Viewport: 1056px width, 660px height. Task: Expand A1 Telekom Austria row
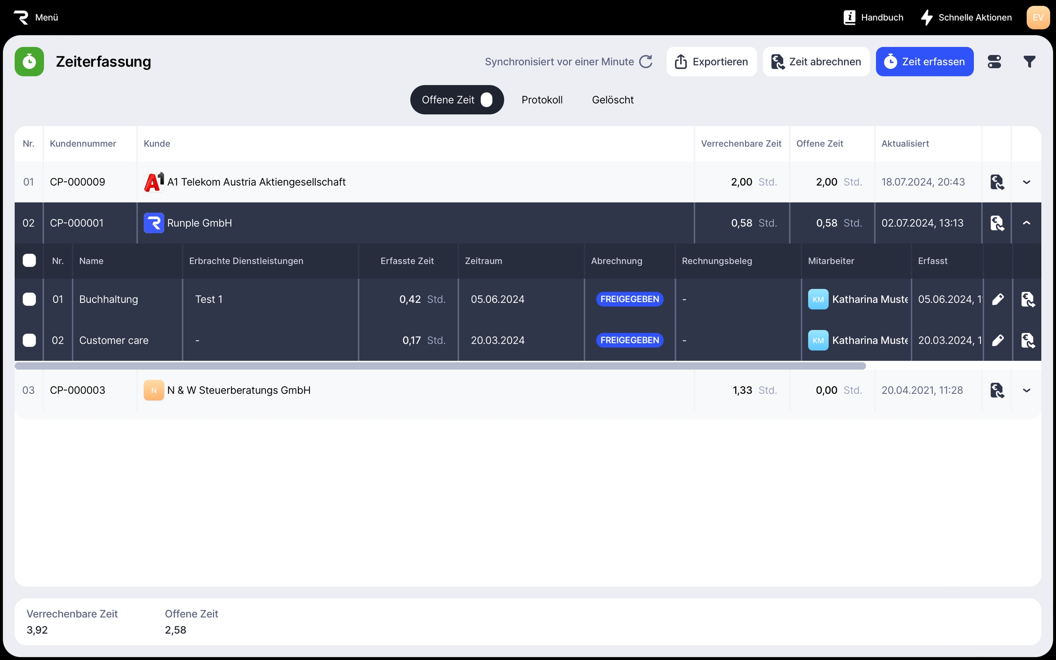tap(1027, 182)
